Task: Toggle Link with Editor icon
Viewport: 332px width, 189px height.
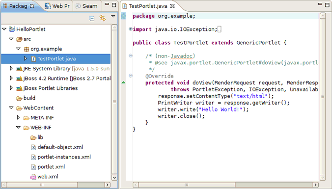Action: tap(103, 18)
